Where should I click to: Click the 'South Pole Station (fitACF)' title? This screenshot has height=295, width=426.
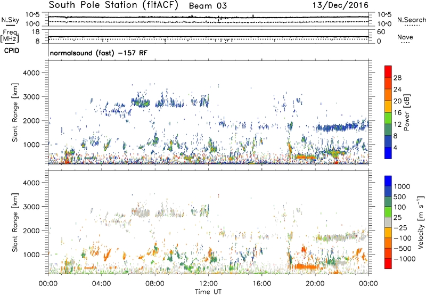tap(113, 5)
